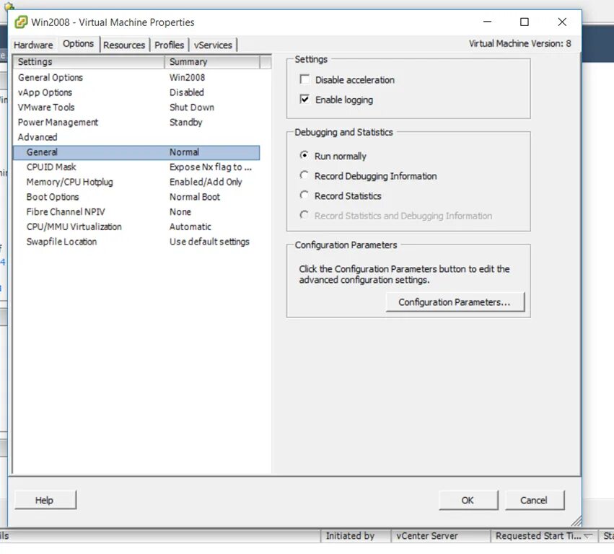Viewport: 614px width, 554px height.
Task: Uncheck the Enable logging checkbox
Action: coord(304,99)
